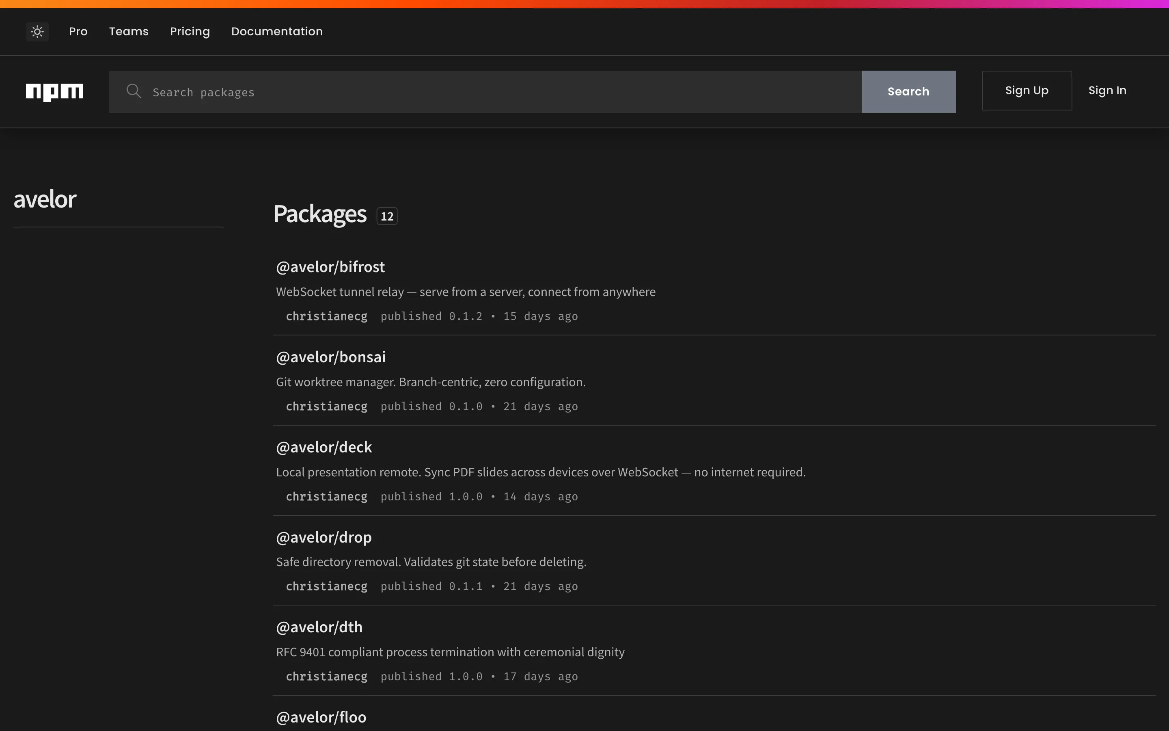1169x731 pixels.
Task: Click 'Local presentation remote' description text
Action: (541, 472)
